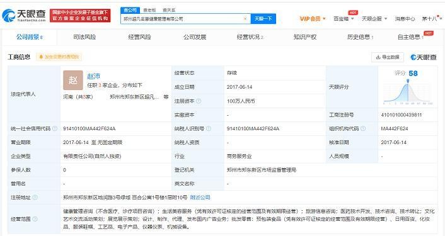445x236 pixels.
Task: Click 有限责任公司(自然人独资) company type value
Action: click(92, 156)
